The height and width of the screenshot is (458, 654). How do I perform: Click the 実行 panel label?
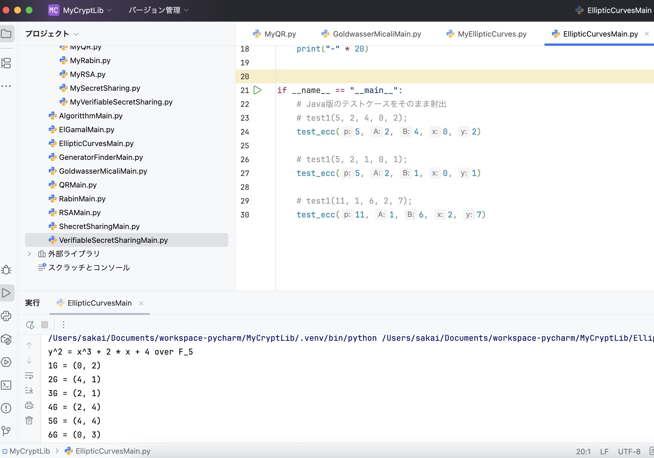click(33, 303)
